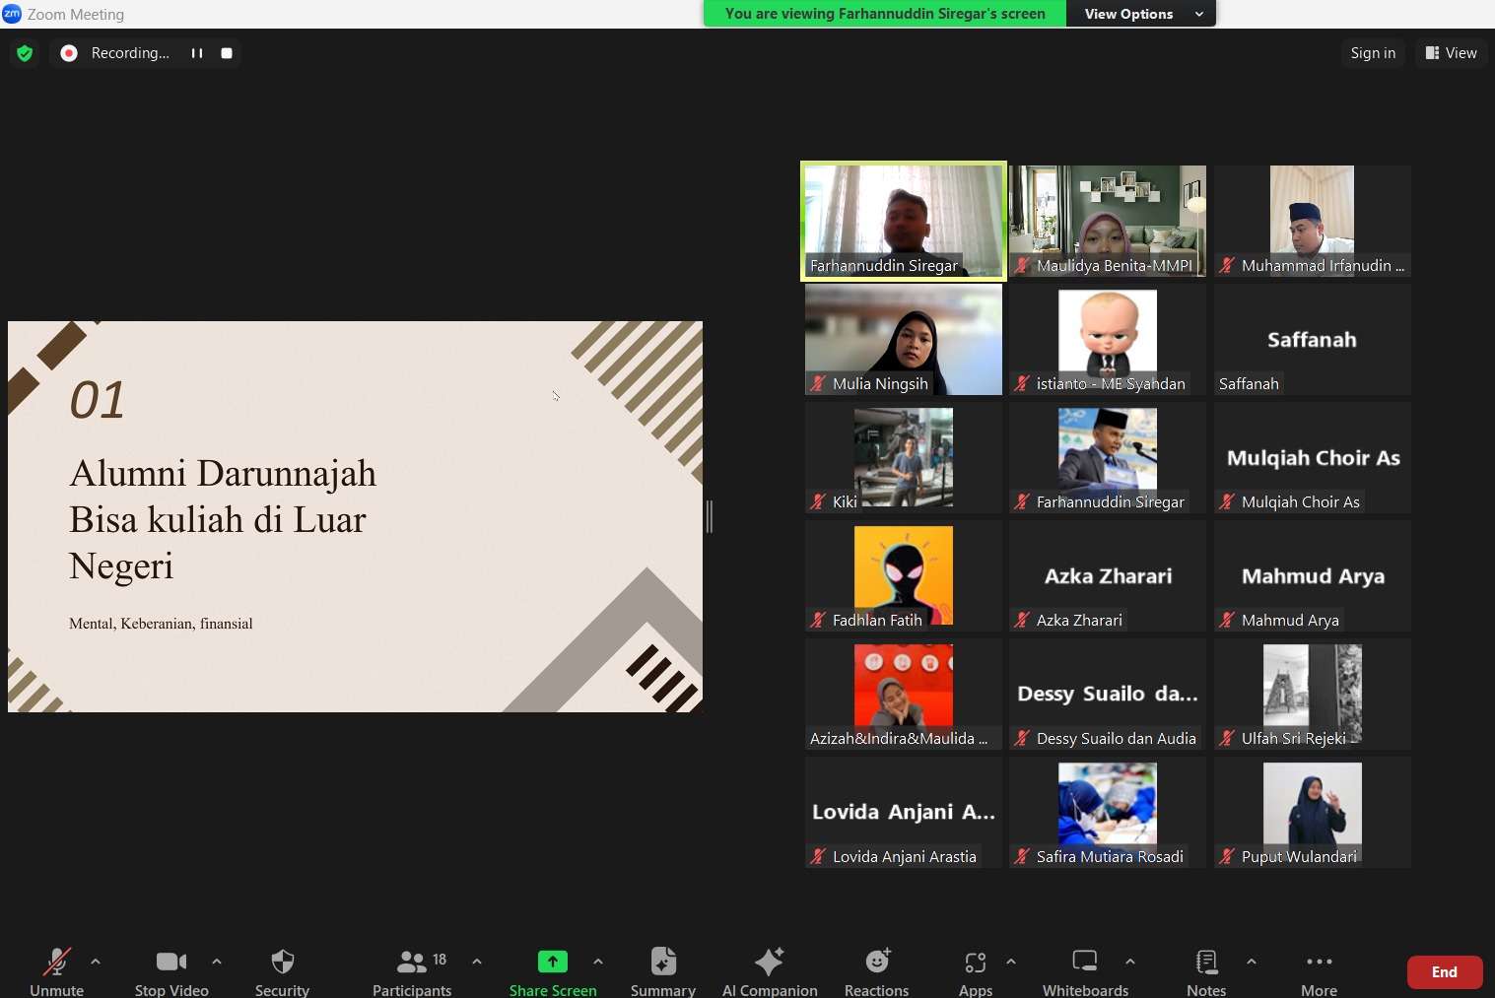Click muted mic icon on Dessy Suailo dan Audia
1495x998 pixels.
[x=1022, y=738]
